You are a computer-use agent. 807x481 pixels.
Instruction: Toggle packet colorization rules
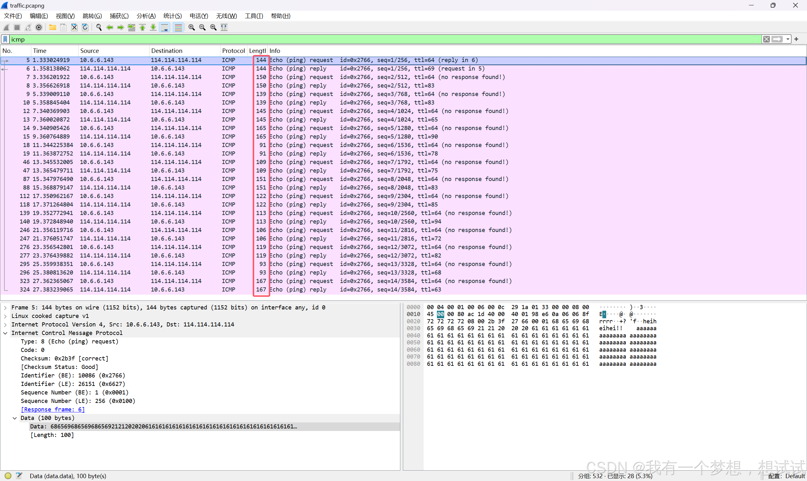point(178,28)
